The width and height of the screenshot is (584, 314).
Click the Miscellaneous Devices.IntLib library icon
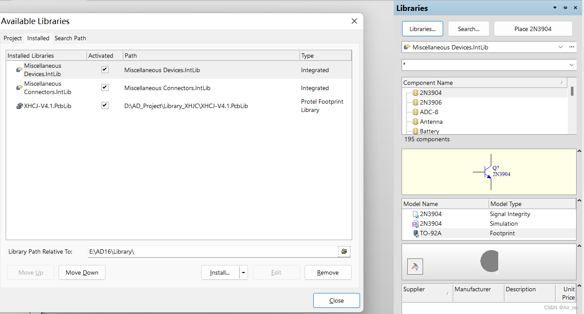[19, 70]
